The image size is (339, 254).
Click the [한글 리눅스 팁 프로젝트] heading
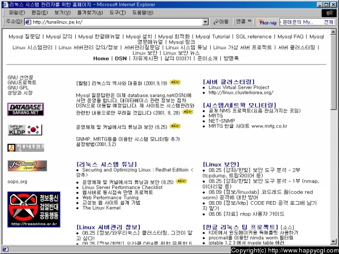pyautogui.click(x=240, y=227)
